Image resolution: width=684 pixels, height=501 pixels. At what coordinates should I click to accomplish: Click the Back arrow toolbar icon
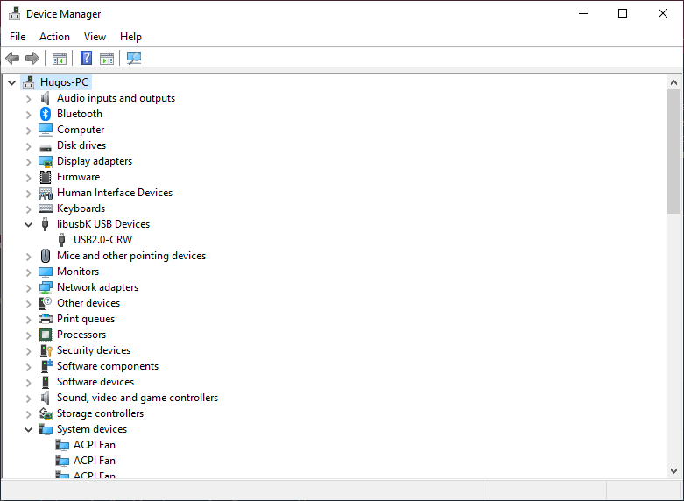click(12, 58)
